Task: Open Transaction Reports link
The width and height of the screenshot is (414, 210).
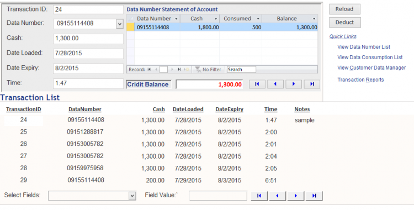Action: [360, 80]
